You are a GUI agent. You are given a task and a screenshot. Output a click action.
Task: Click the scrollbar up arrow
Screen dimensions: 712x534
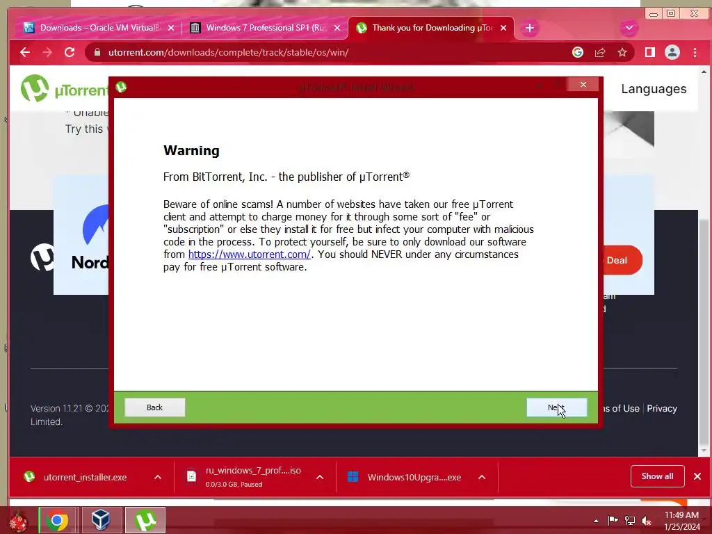tap(704, 72)
